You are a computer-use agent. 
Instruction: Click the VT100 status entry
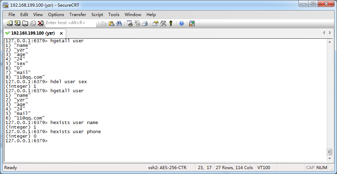pyautogui.click(x=264, y=168)
